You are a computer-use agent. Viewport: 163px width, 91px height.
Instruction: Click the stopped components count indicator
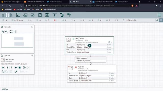coord(56,20)
